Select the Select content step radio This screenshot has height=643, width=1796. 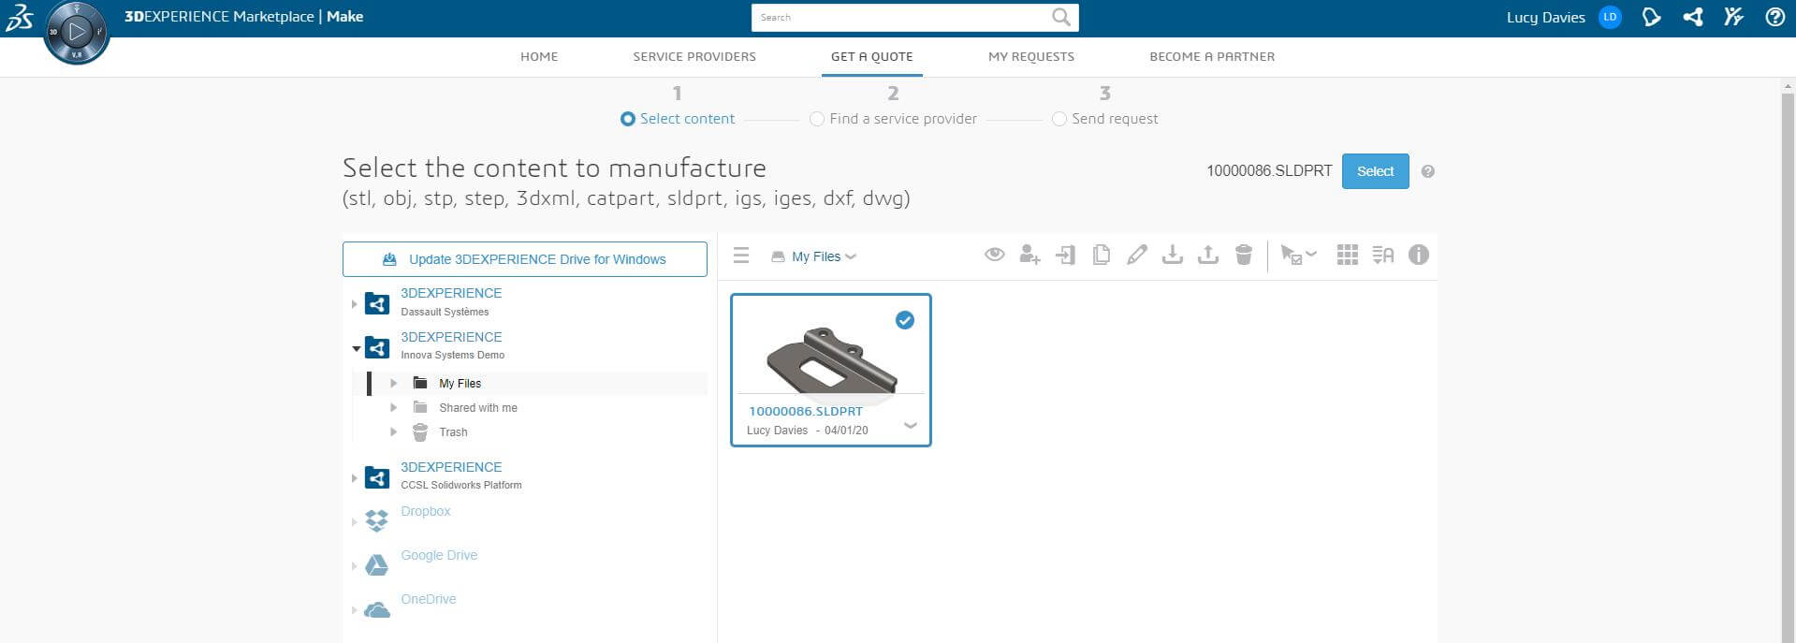click(x=628, y=119)
